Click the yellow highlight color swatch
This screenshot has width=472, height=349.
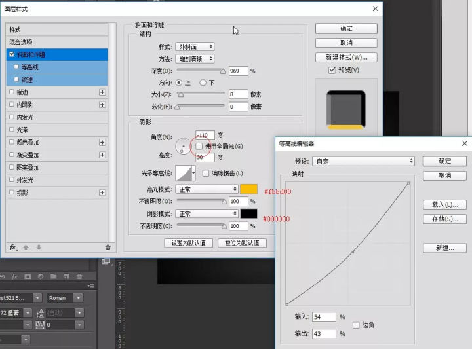248,189
